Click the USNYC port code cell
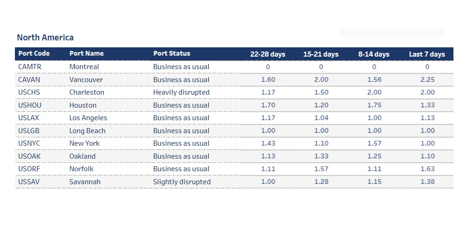This screenshot has width=473, height=232. [x=30, y=143]
